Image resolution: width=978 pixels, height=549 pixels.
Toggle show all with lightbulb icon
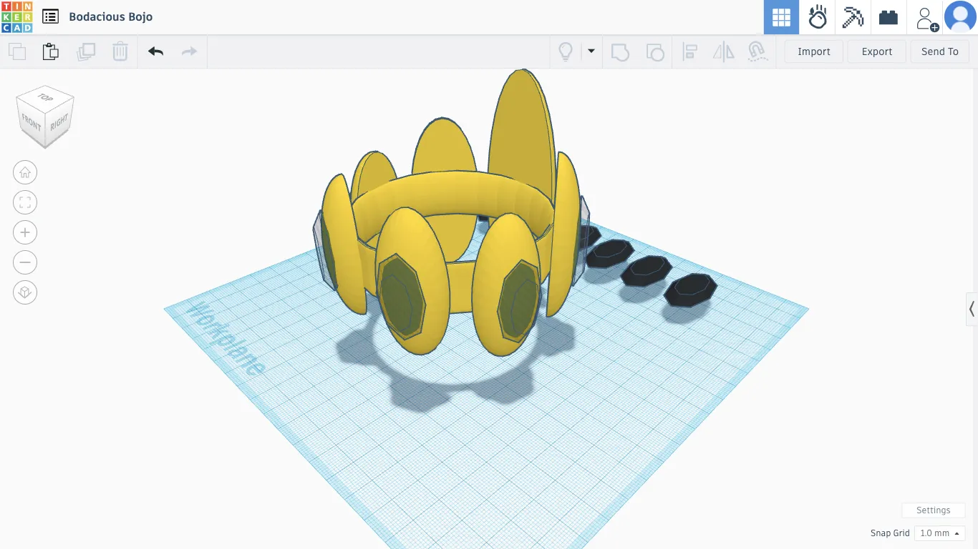(566, 51)
